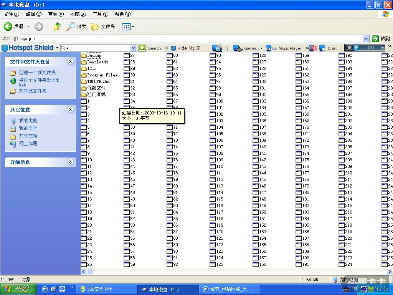The width and height of the screenshot is (393, 295).
Task: Open the Views dropdown arrow
Action: [133, 27]
